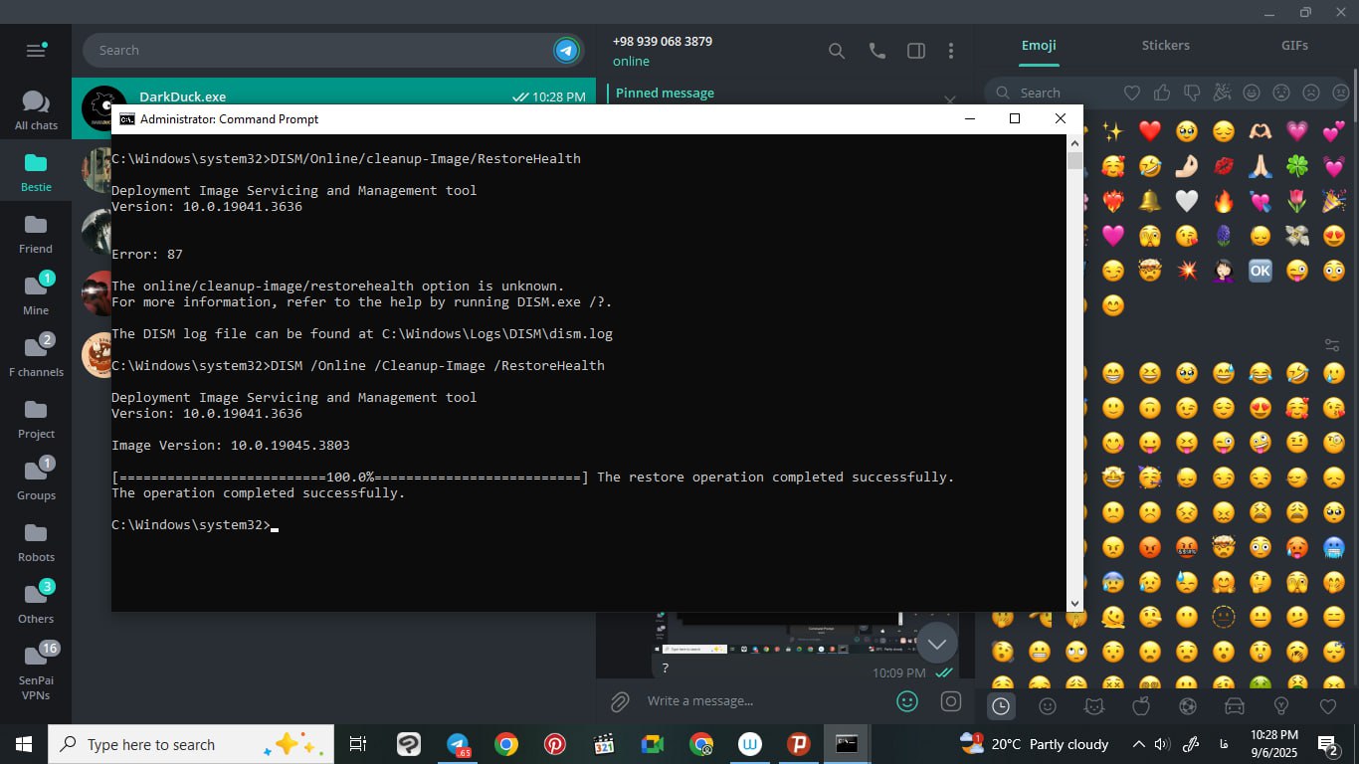Jump to the Food emoji category
1359x764 pixels.
click(1141, 706)
